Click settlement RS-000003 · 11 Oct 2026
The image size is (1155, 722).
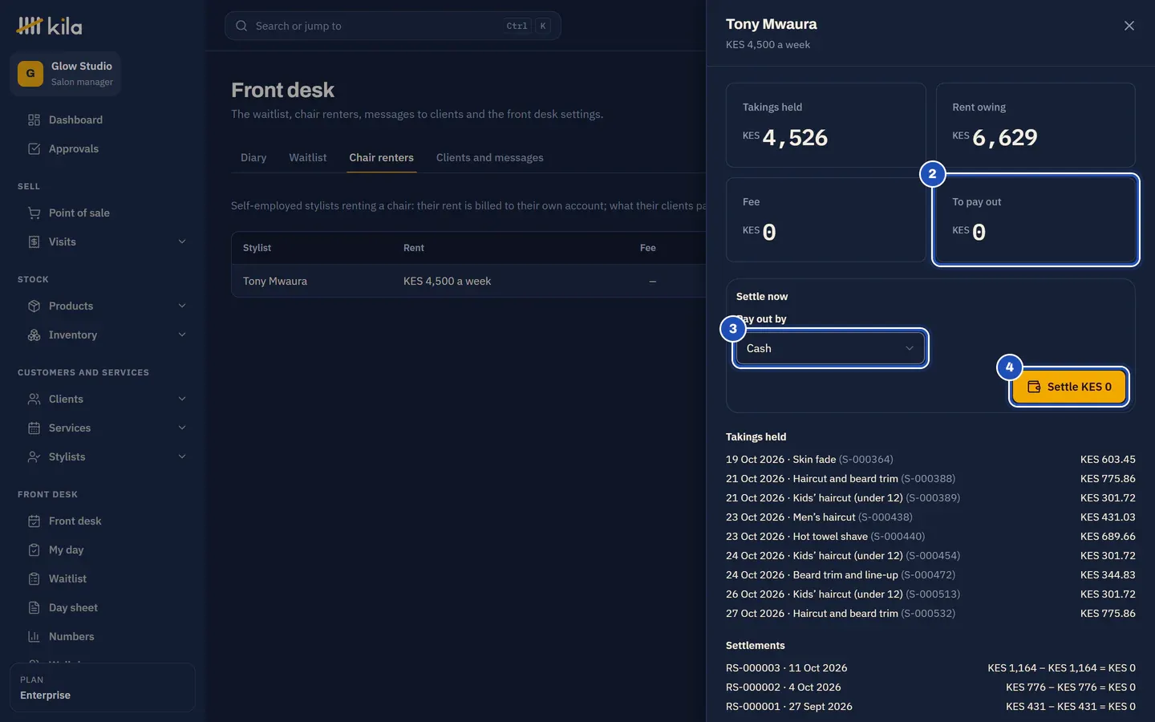click(930, 668)
